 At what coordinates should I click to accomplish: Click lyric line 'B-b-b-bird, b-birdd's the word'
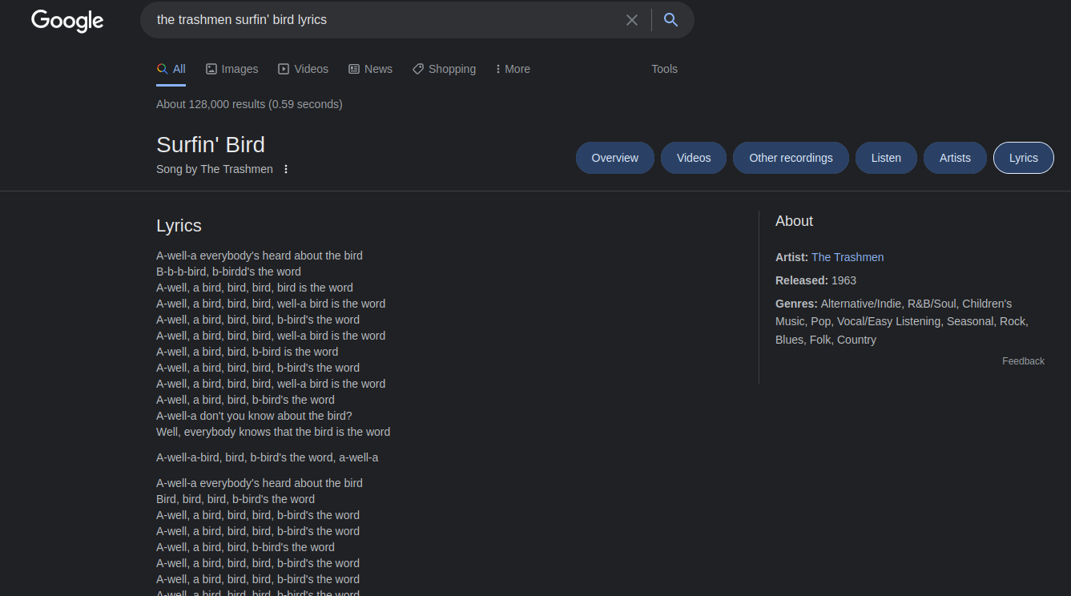pyautogui.click(x=228, y=272)
